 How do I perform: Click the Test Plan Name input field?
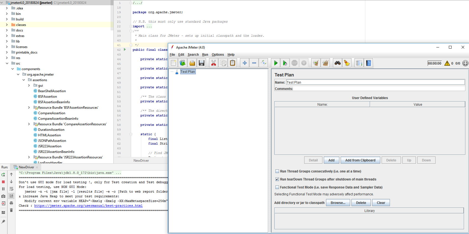[x=375, y=82]
